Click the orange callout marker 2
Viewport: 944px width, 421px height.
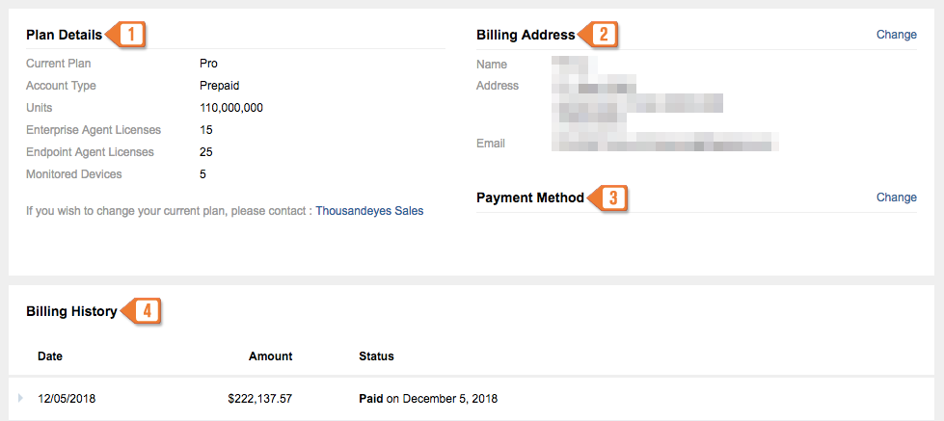[x=599, y=35]
